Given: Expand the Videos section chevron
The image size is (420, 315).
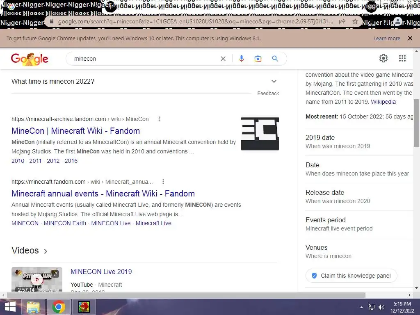Looking at the screenshot, I should tap(46, 251).
